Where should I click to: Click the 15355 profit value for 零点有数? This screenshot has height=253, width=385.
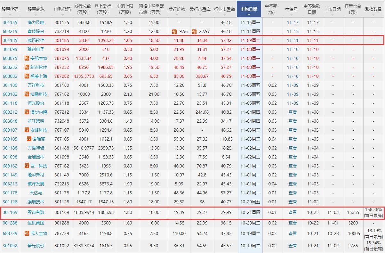pyautogui.click(x=353, y=212)
